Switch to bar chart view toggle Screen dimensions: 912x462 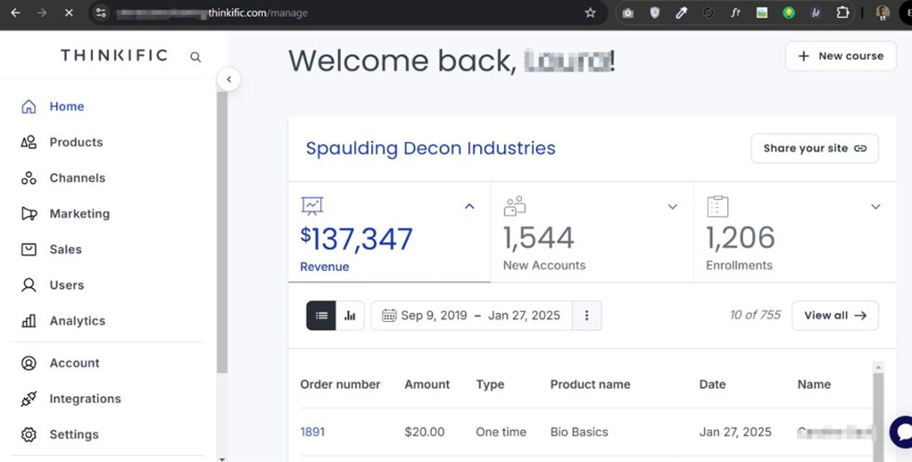coord(350,316)
